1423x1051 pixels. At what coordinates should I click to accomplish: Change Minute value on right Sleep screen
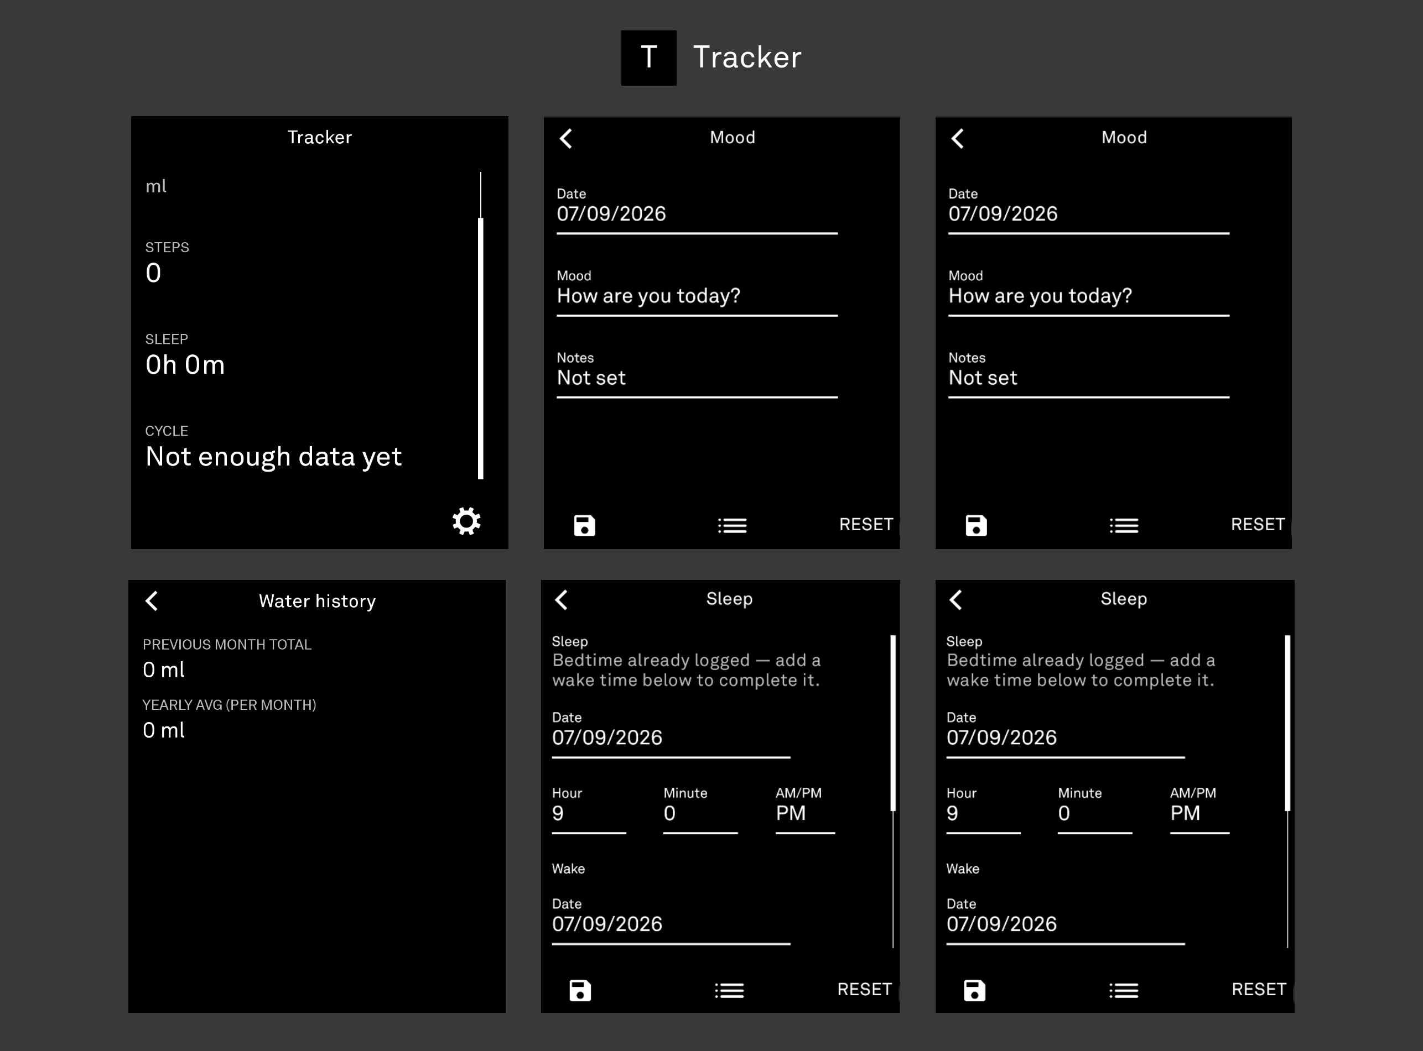pos(1095,810)
